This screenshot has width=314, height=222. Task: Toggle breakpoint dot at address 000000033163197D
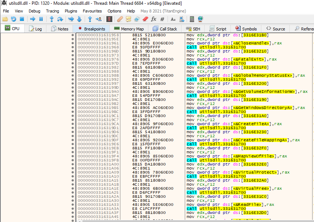[x=73, y=63]
